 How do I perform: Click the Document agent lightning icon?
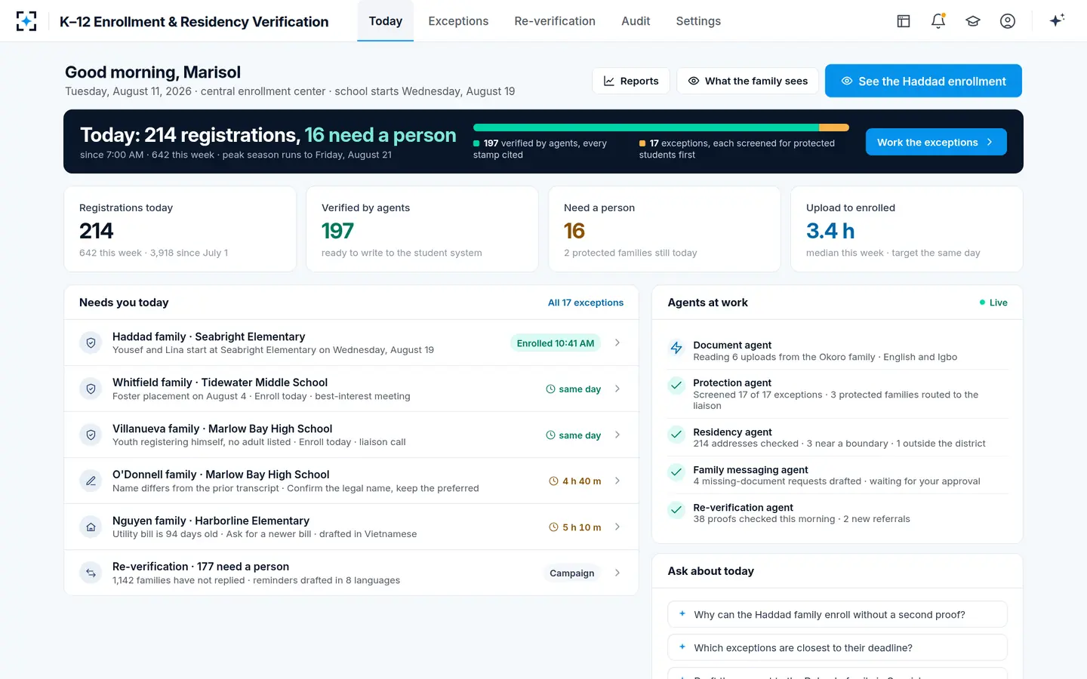676,348
